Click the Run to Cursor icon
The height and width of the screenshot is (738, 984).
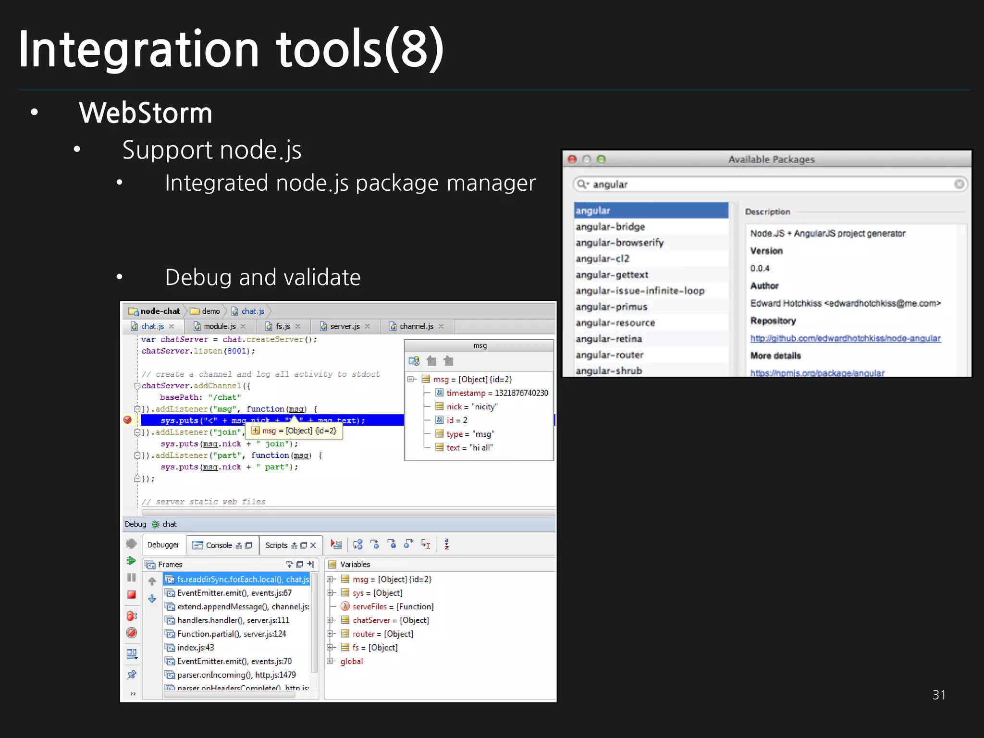pyautogui.click(x=426, y=544)
